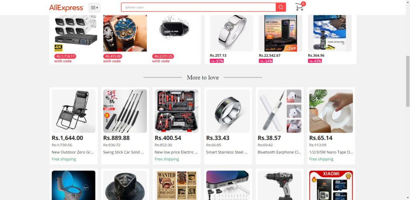Click the page vertical scrollbar thumb
The image size is (410, 200).
[408, 81]
